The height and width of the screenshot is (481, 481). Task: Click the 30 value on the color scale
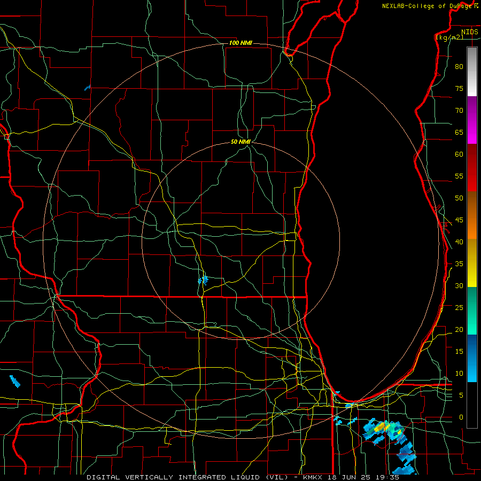tap(459, 286)
